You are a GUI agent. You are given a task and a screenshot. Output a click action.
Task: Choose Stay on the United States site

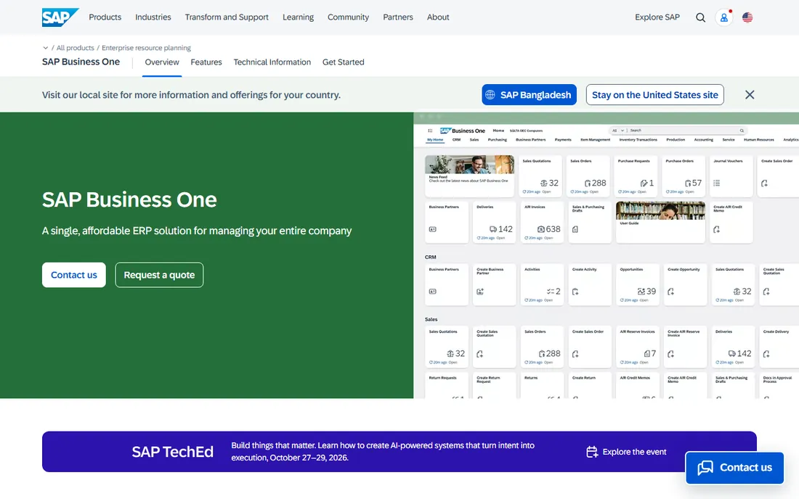(654, 94)
